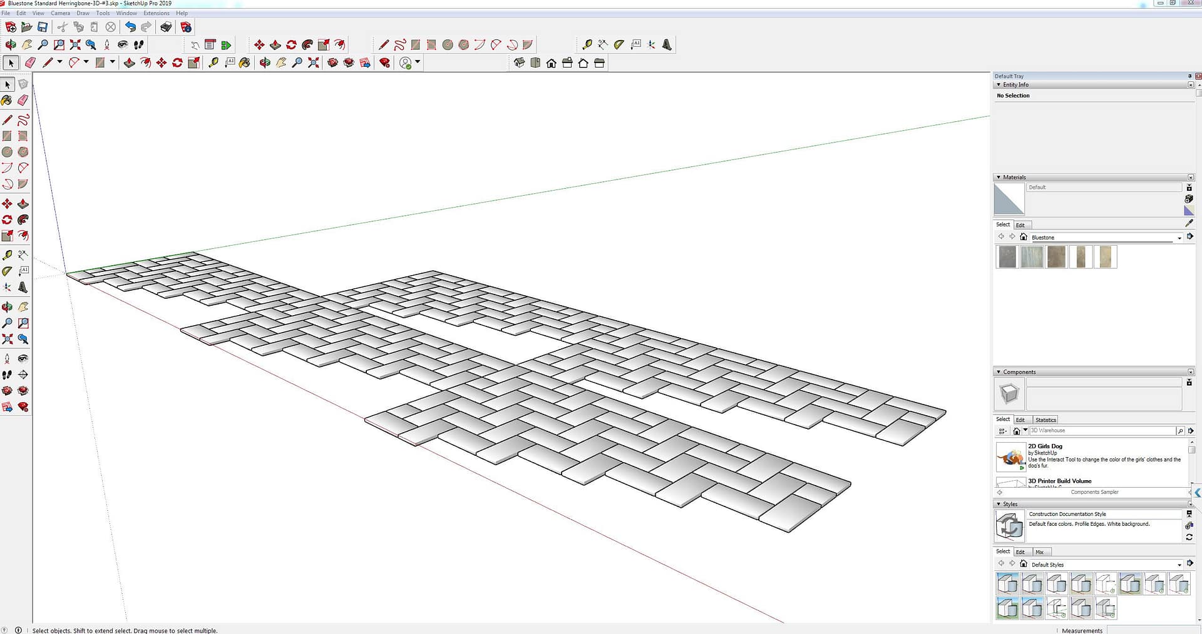This screenshot has width=1202, height=634.
Task: Open the Mix tab in Styles
Action: tap(1039, 552)
